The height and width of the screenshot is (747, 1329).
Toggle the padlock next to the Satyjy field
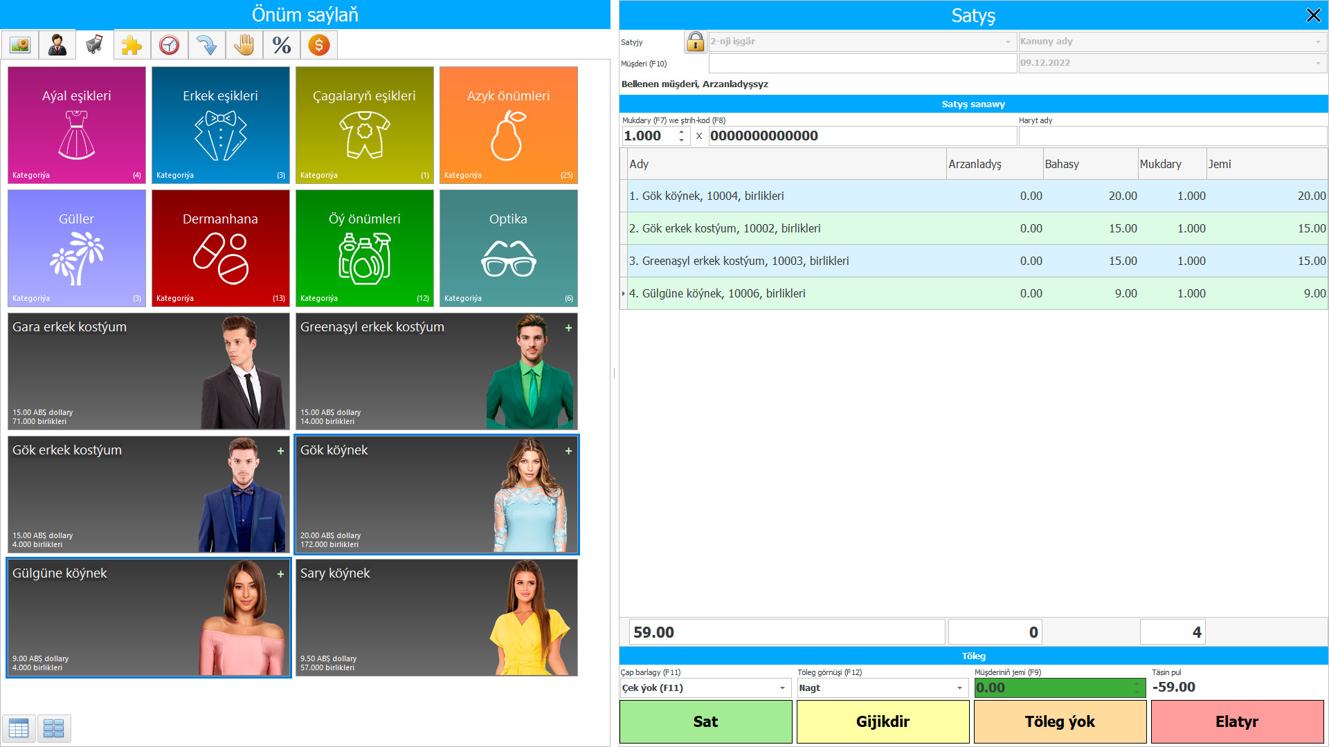click(x=695, y=42)
